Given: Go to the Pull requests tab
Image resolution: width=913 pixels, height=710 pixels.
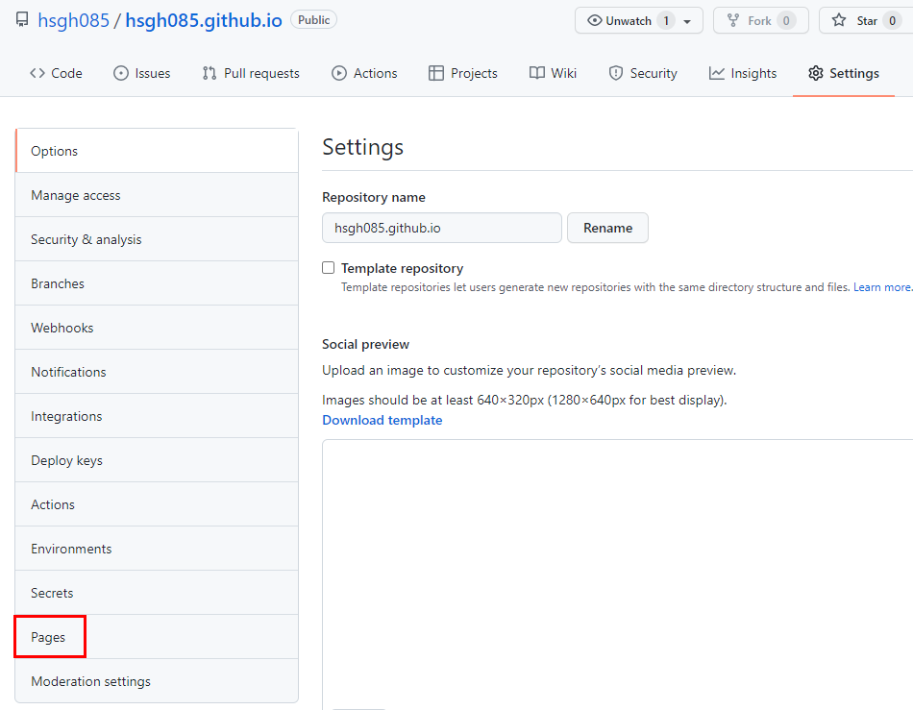Looking at the screenshot, I should (251, 73).
